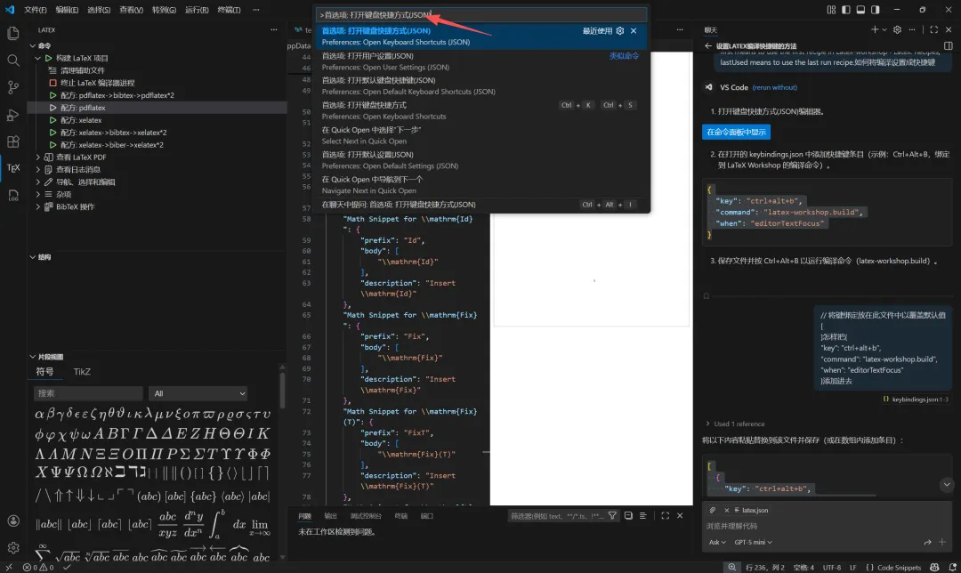The width and height of the screenshot is (961, 573).
Task: Toggle the secondary sidebar layout button
Action: (876, 10)
